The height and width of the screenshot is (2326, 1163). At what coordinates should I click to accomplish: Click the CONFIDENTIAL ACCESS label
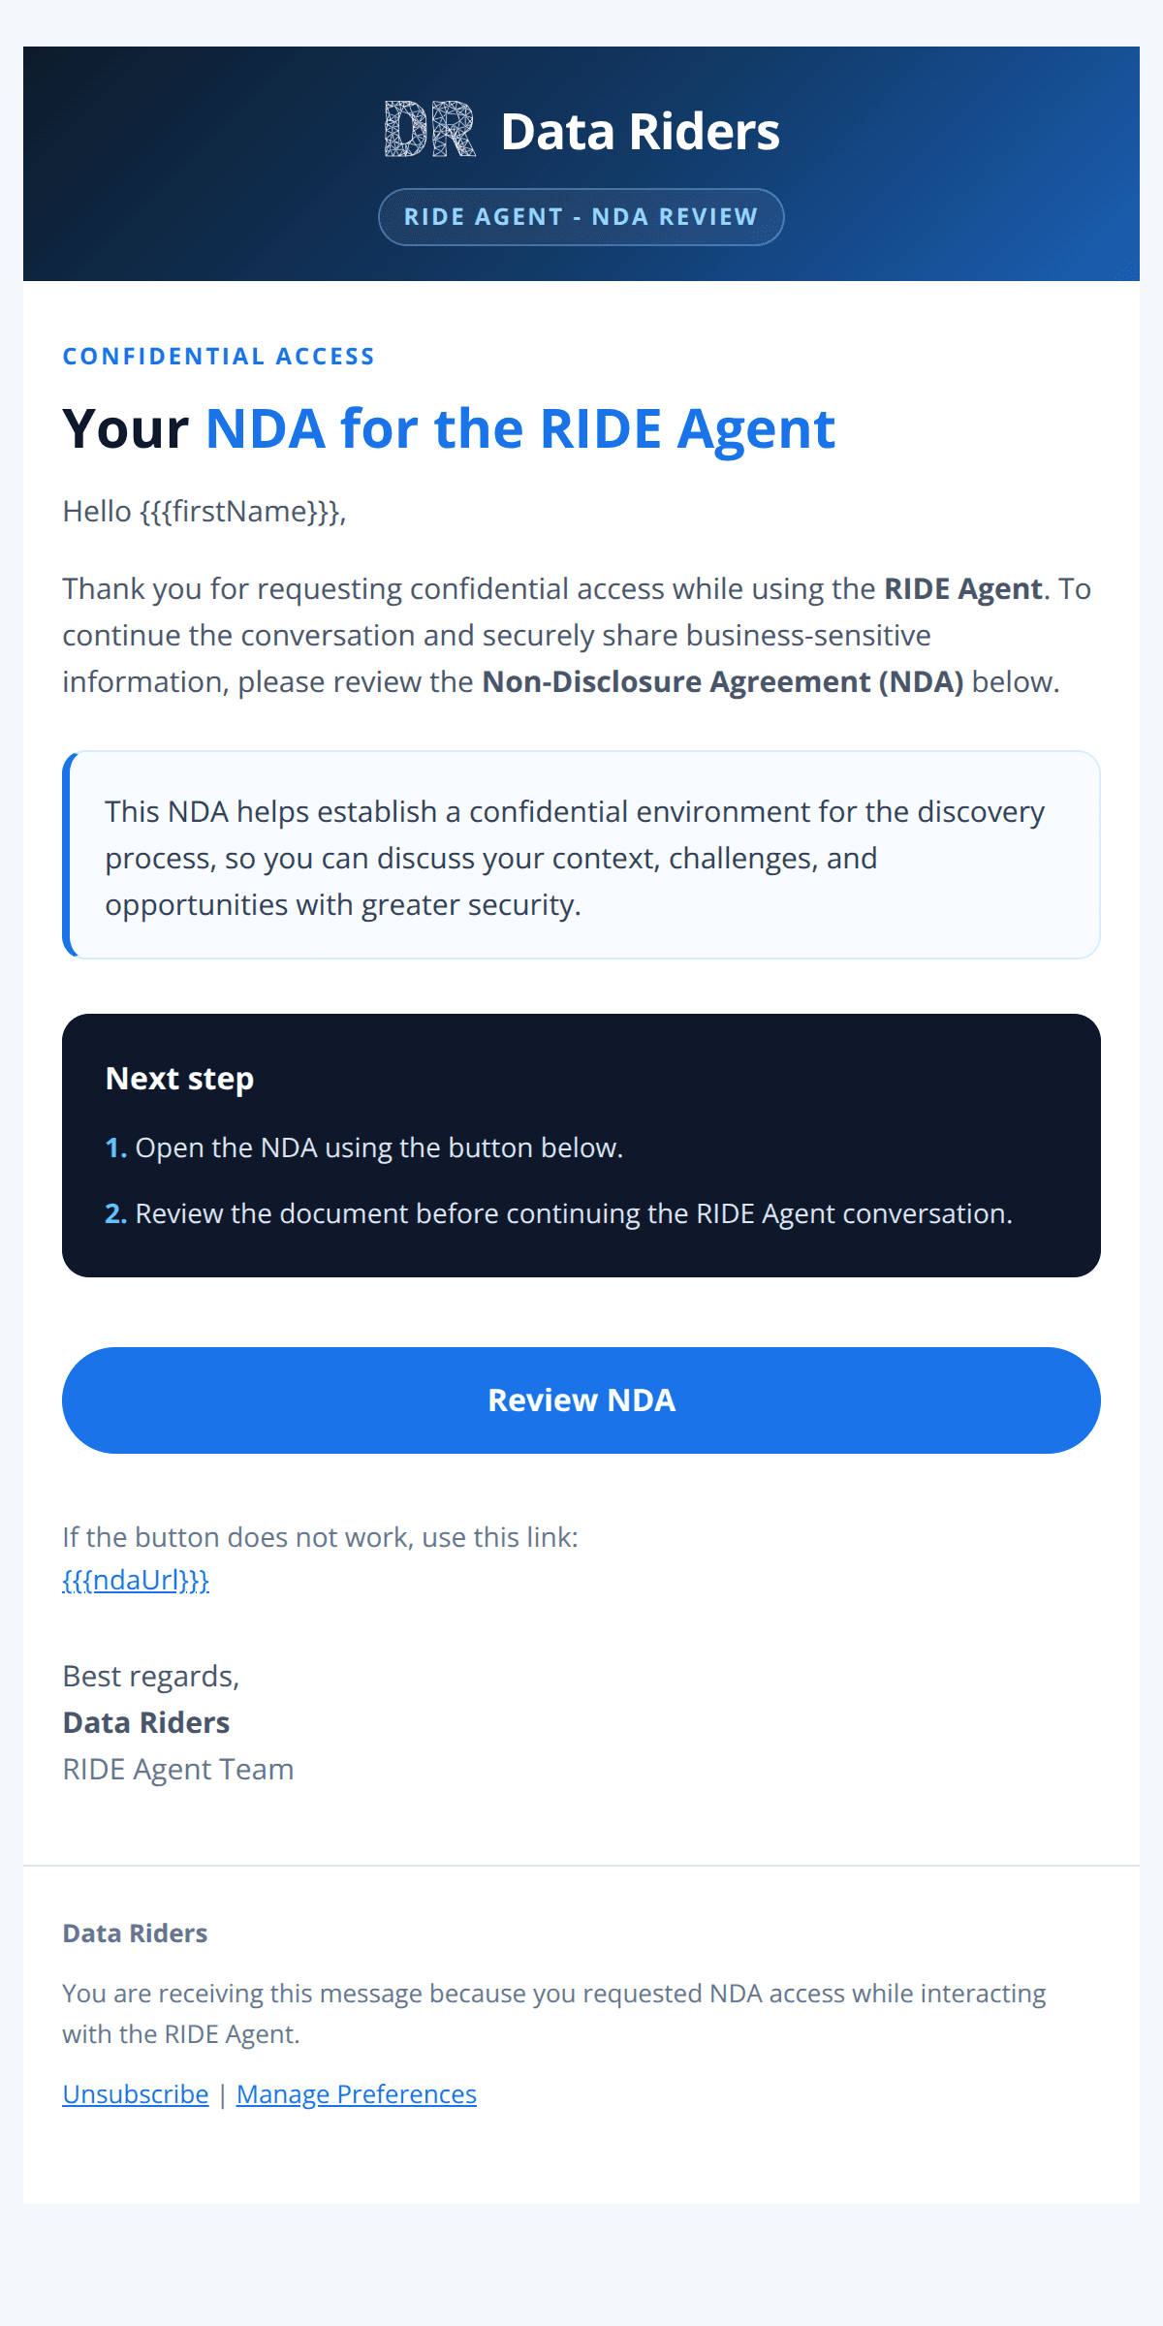tap(218, 357)
